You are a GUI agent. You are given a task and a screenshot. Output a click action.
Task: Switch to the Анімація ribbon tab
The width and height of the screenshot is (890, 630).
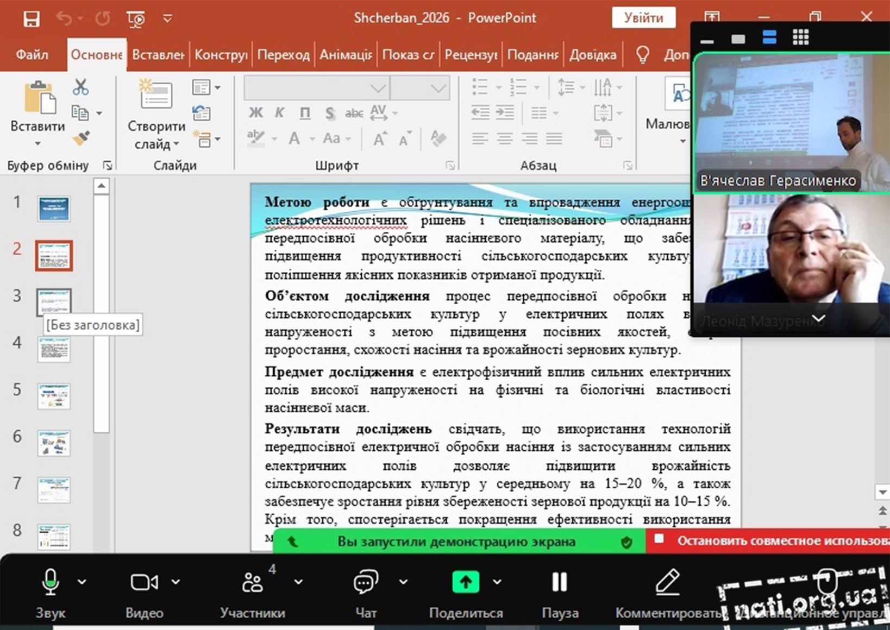coord(346,55)
